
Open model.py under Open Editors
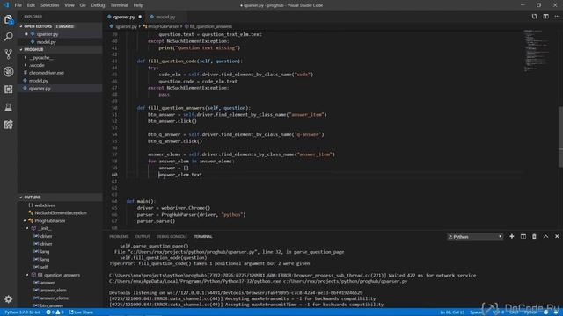pyautogui.click(x=60, y=42)
